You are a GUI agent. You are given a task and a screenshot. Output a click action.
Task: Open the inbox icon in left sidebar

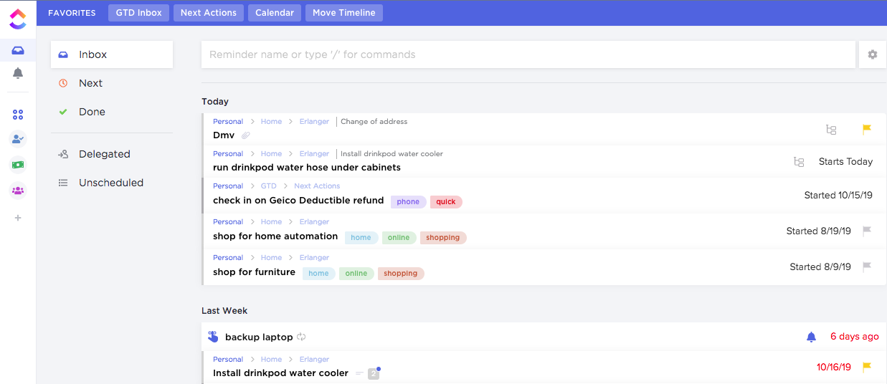(18, 49)
